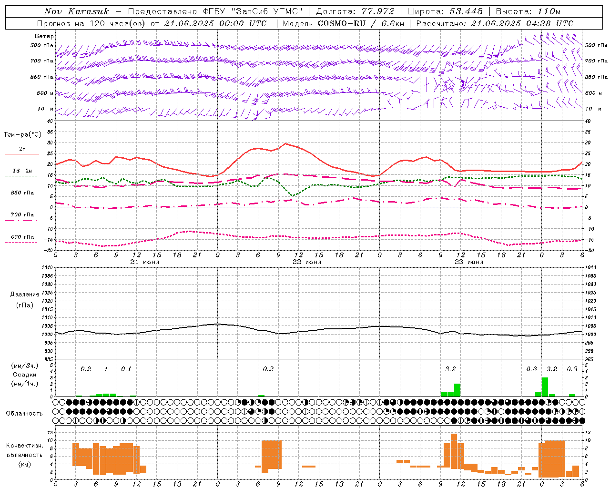Click the Тем-ра(°C) axis label

[22, 135]
